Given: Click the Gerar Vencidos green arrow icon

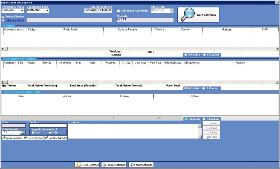Looking at the screenshot, I should pyautogui.click(x=4, y=138).
